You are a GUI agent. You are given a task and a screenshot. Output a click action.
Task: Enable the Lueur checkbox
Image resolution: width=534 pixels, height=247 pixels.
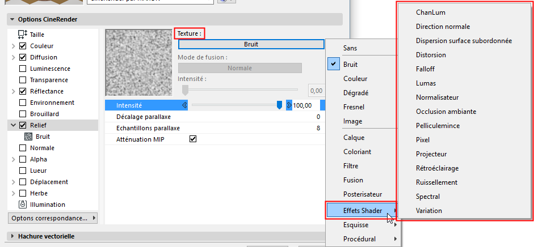click(23, 171)
